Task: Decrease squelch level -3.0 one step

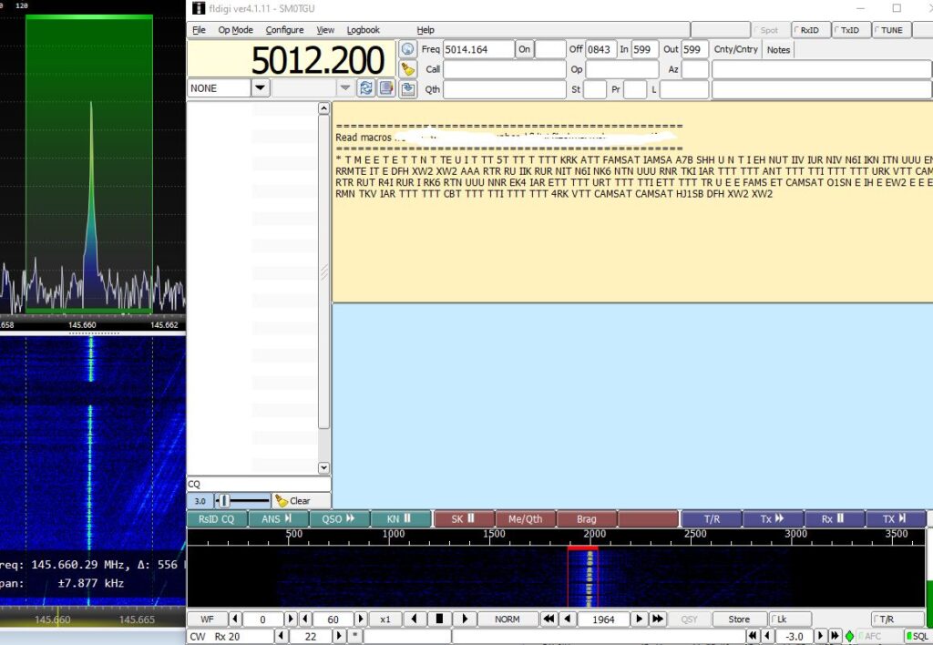Action: click(x=768, y=636)
